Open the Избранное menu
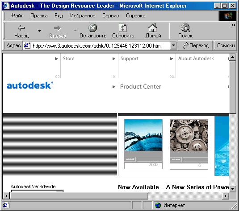This screenshot has width=239, height=211. coord(83,16)
